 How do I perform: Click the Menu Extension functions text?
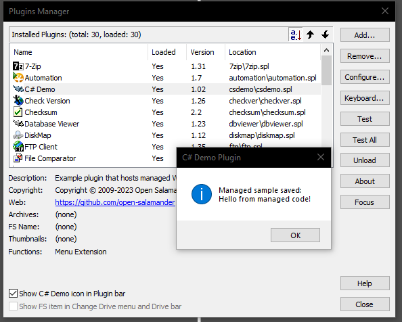(x=81, y=252)
